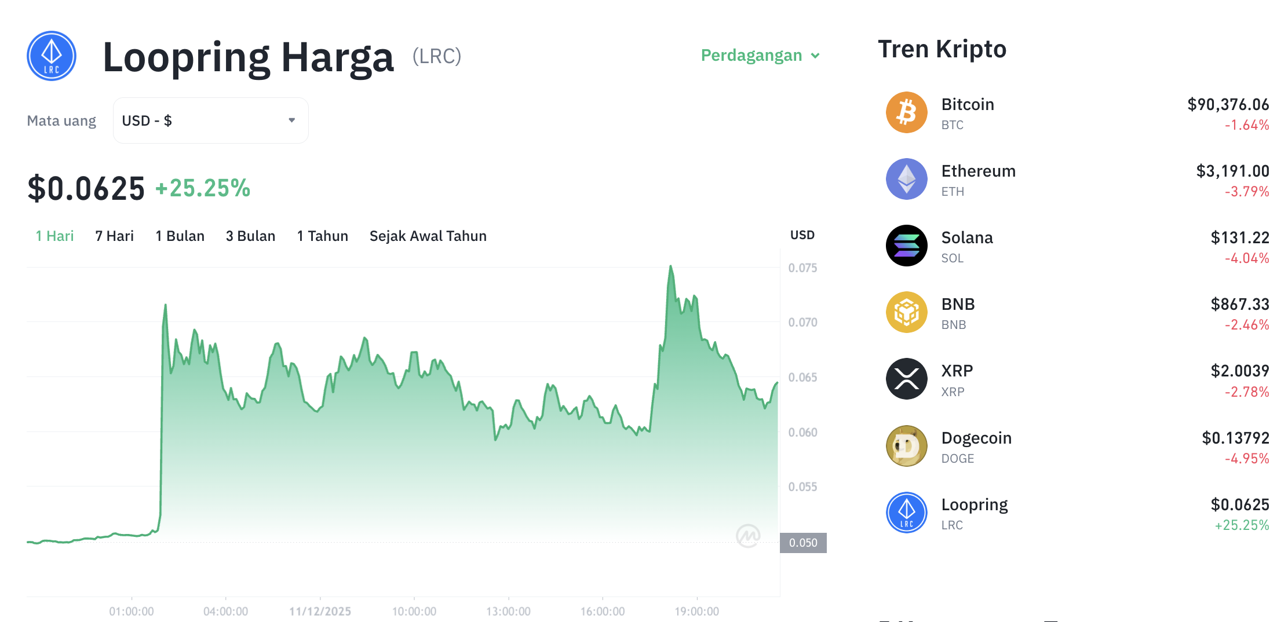This screenshot has width=1277, height=622.
Task: Click the highlighted 0.050 price axis label
Action: pos(804,543)
